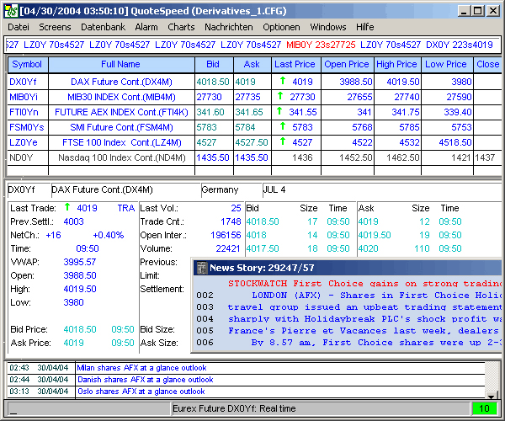Click the green status indicator showing 10
The height and width of the screenshot is (421, 505).
click(483, 408)
